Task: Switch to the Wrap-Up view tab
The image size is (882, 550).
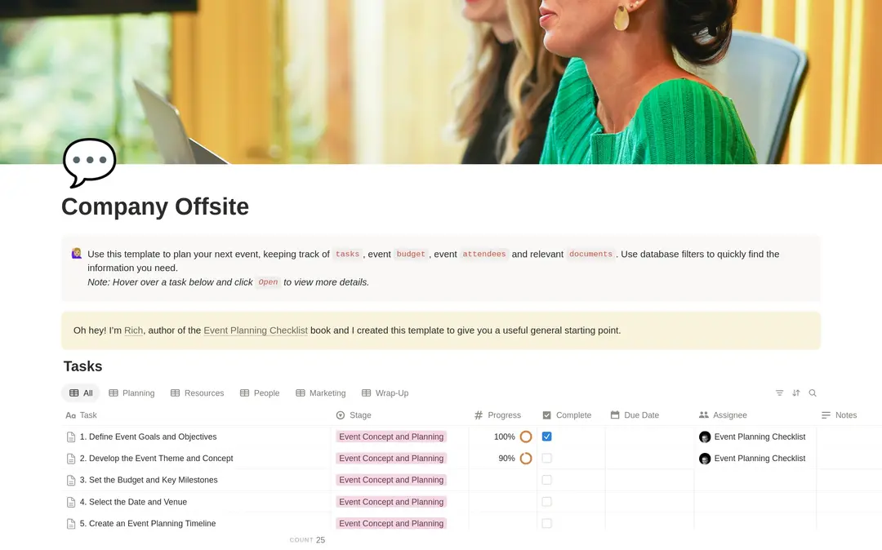Action: (x=385, y=393)
